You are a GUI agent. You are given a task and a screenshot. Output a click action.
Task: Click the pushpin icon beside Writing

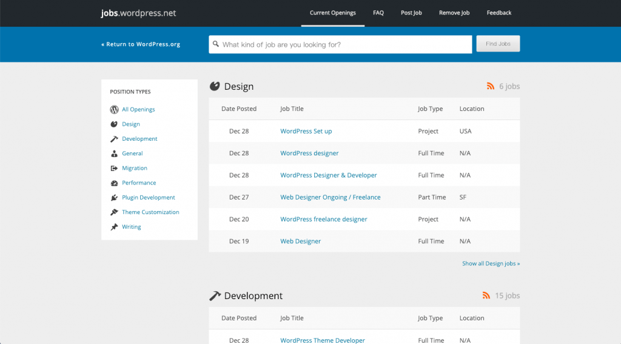click(x=114, y=227)
